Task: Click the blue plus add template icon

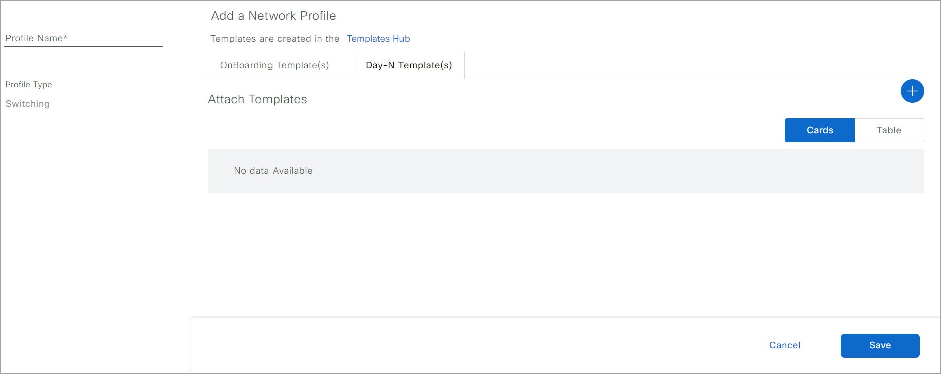Action: pyautogui.click(x=912, y=91)
